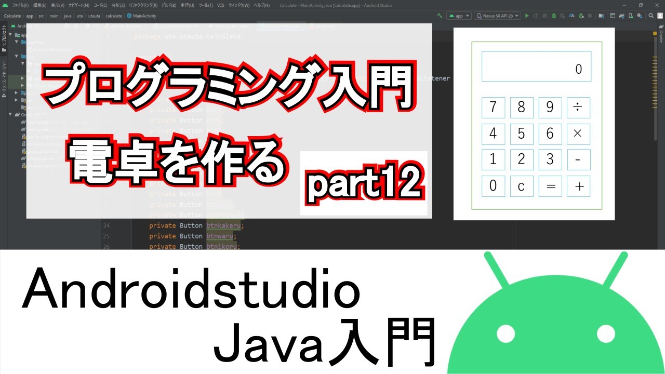Click the src breadcrumb
Image resolution: width=665 pixels, height=374 pixels.
point(41,16)
